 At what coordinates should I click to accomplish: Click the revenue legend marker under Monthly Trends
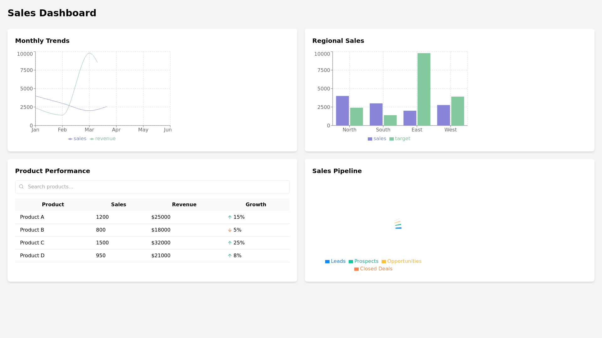coord(92,139)
